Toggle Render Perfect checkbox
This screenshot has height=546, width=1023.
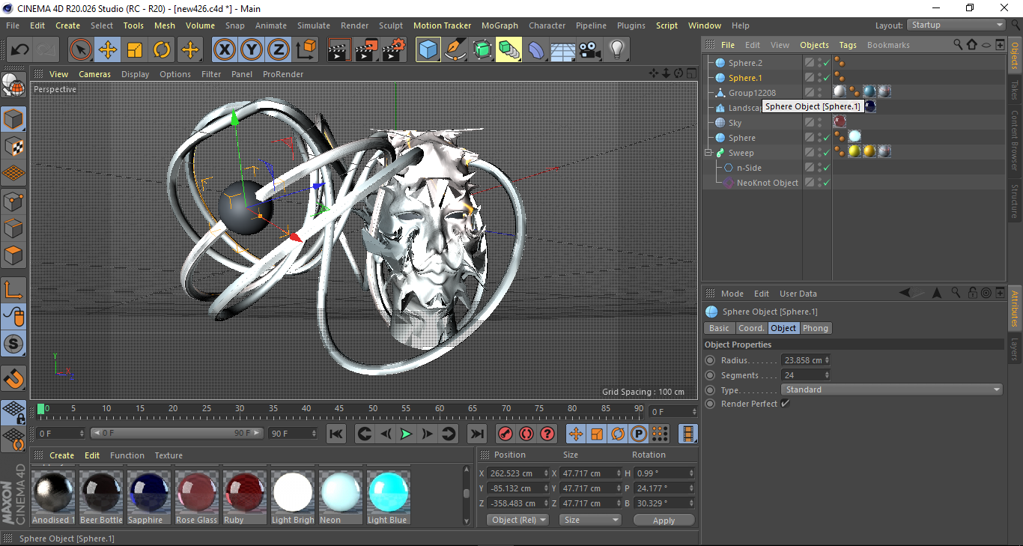click(786, 404)
